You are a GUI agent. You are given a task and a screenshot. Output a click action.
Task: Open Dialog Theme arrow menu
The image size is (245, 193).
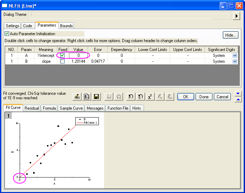[x=237, y=16]
